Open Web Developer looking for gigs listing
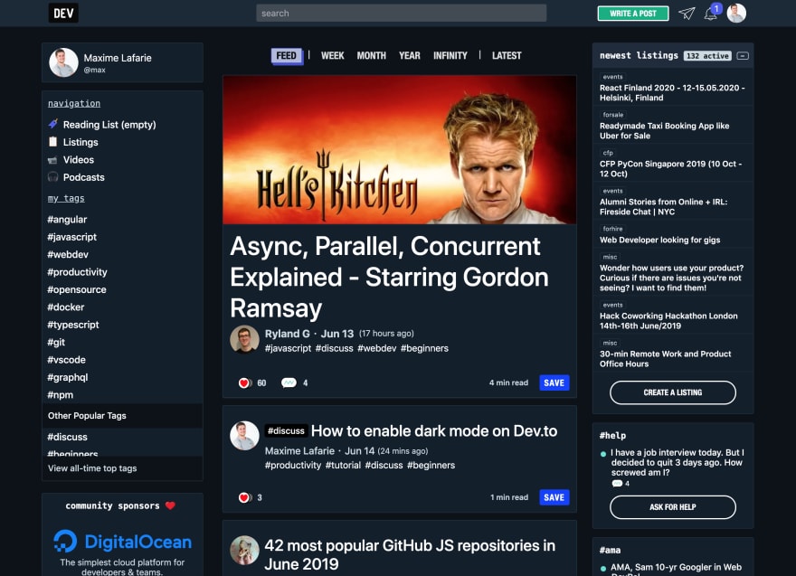The width and height of the screenshot is (796, 576). (660, 240)
